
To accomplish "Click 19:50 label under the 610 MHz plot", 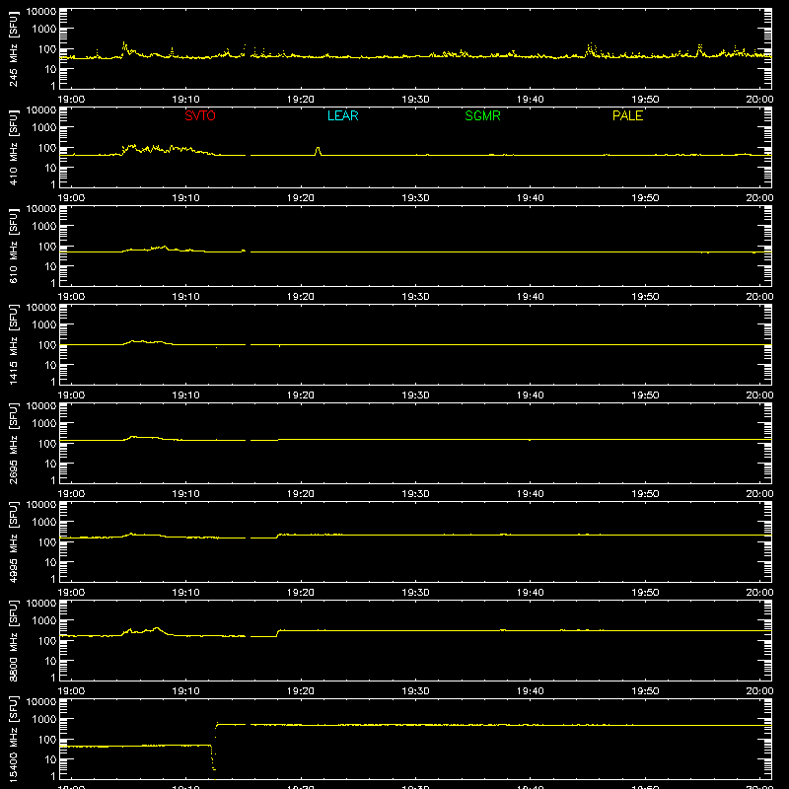I will [x=645, y=297].
